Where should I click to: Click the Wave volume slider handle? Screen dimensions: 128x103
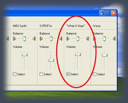point(105,55)
